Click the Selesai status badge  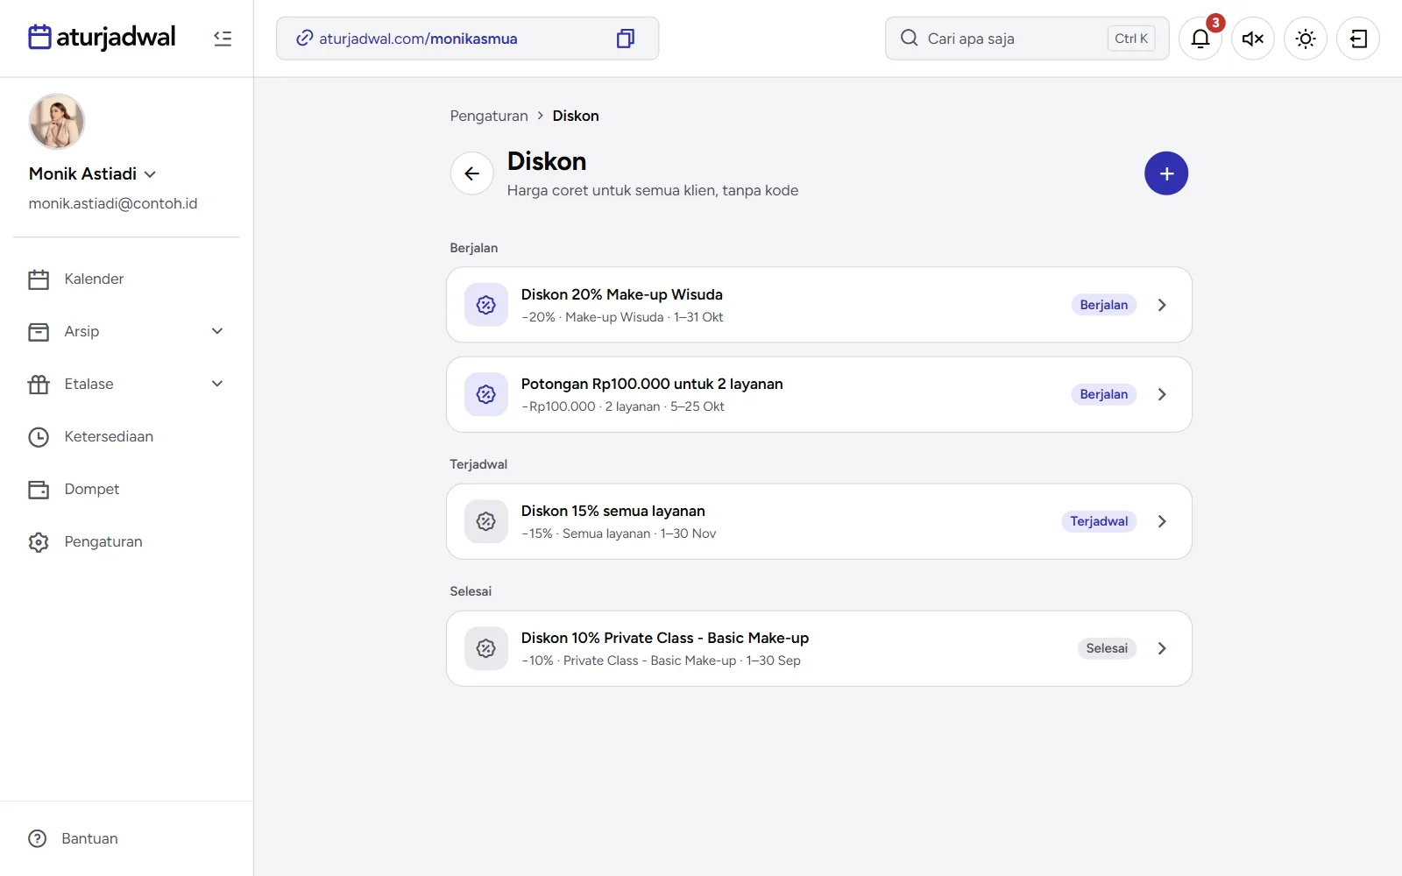1107,648
